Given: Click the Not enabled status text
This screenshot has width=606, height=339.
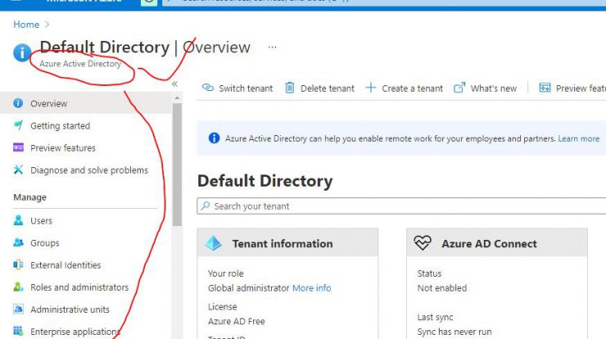Looking at the screenshot, I should (x=442, y=288).
